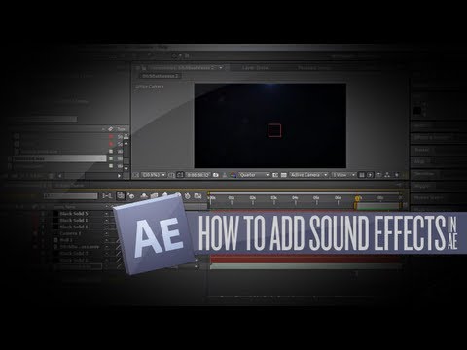Screen dimensions: 467x350
Task: Open the Effects & Presets panel
Action: click(x=432, y=137)
